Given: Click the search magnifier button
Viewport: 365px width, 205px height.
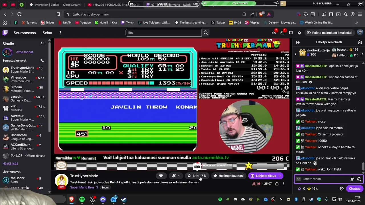Looking at the screenshot, I should click(x=206, y=33).
